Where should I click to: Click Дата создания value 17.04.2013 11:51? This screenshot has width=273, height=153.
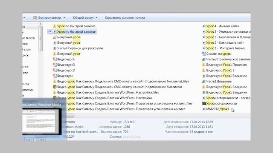pos(201,127)
